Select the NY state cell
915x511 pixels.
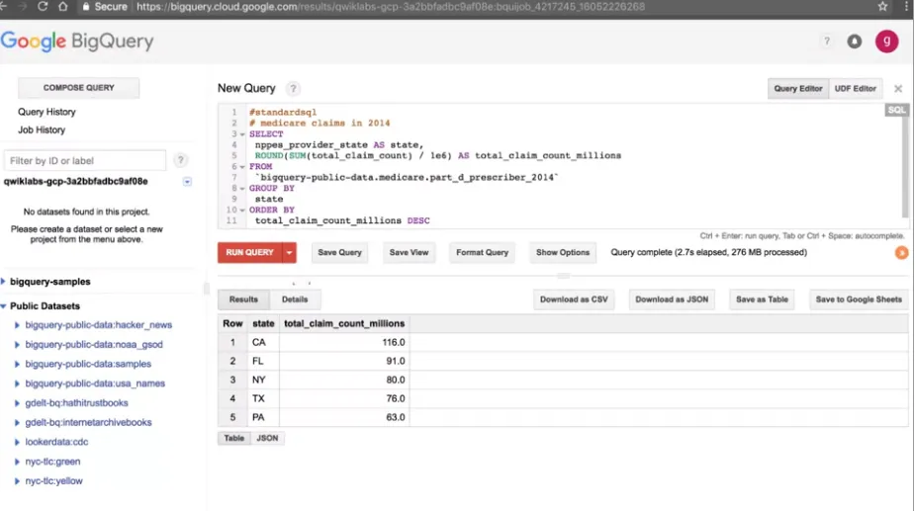[264, 380]
